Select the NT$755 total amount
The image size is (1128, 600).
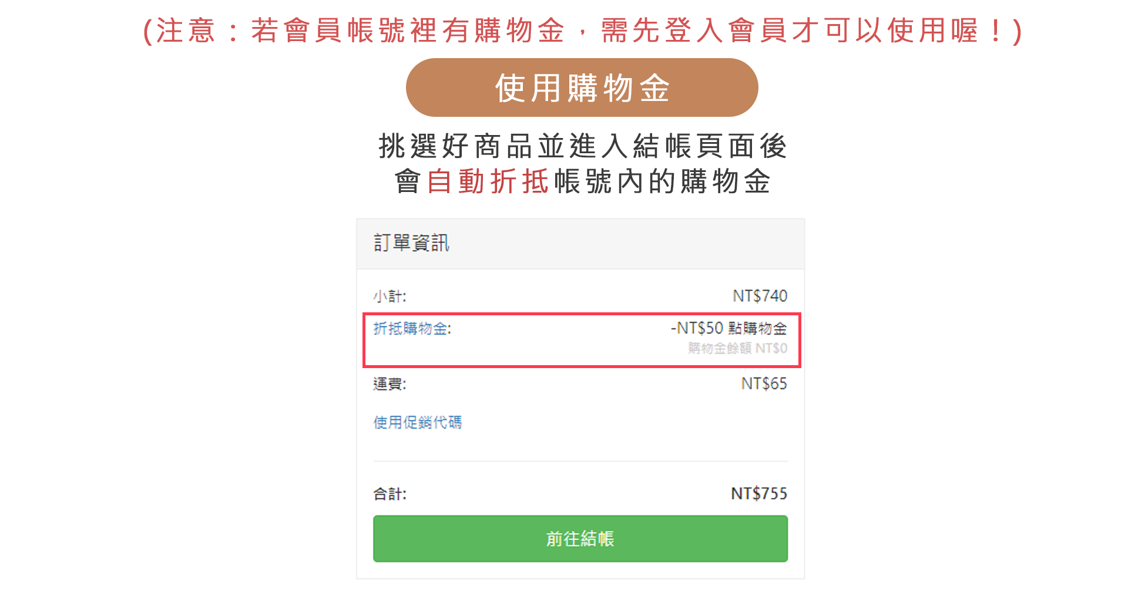click(758, 494)
